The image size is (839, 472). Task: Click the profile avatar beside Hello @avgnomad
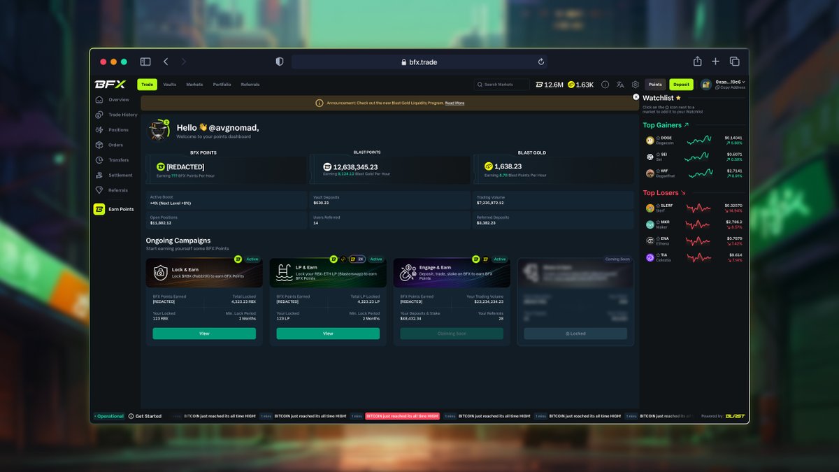(x=159, y=130)
